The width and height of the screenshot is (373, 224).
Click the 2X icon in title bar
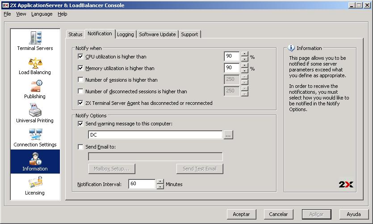[5, 5]
